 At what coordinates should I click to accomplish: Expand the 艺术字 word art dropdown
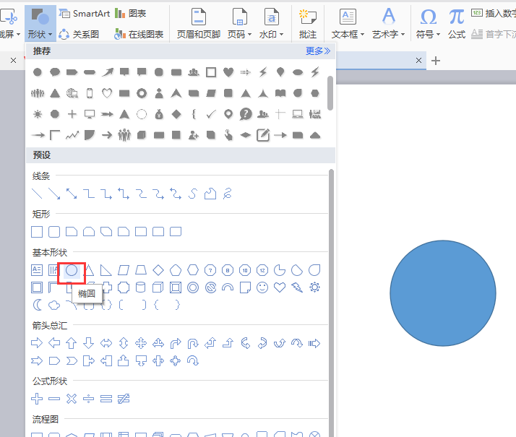(389, 34)
